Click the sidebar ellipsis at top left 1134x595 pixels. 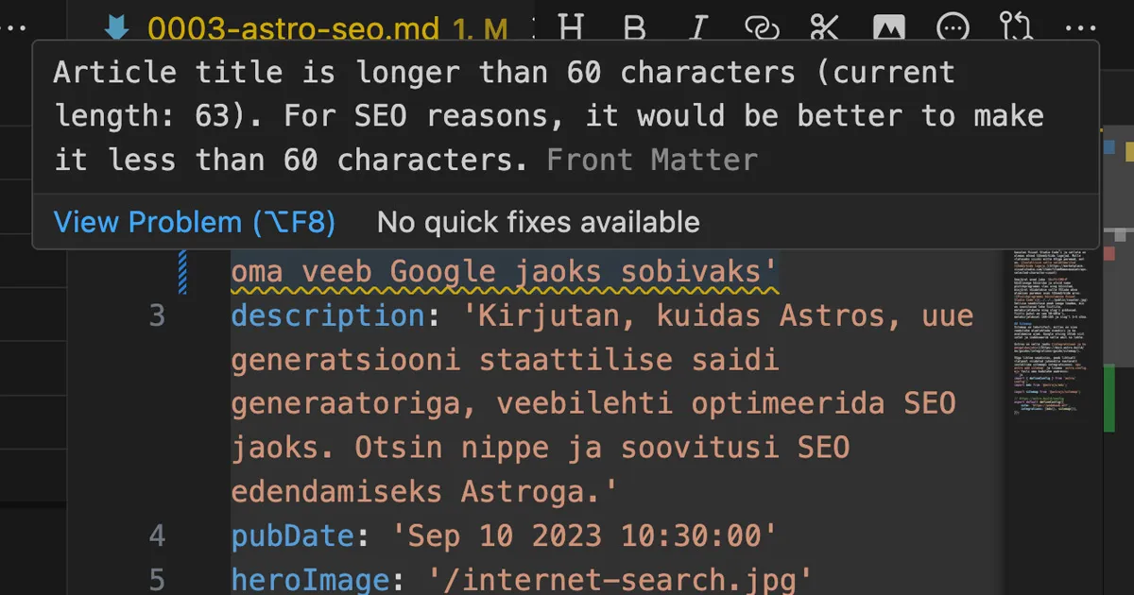click(14, 26)
